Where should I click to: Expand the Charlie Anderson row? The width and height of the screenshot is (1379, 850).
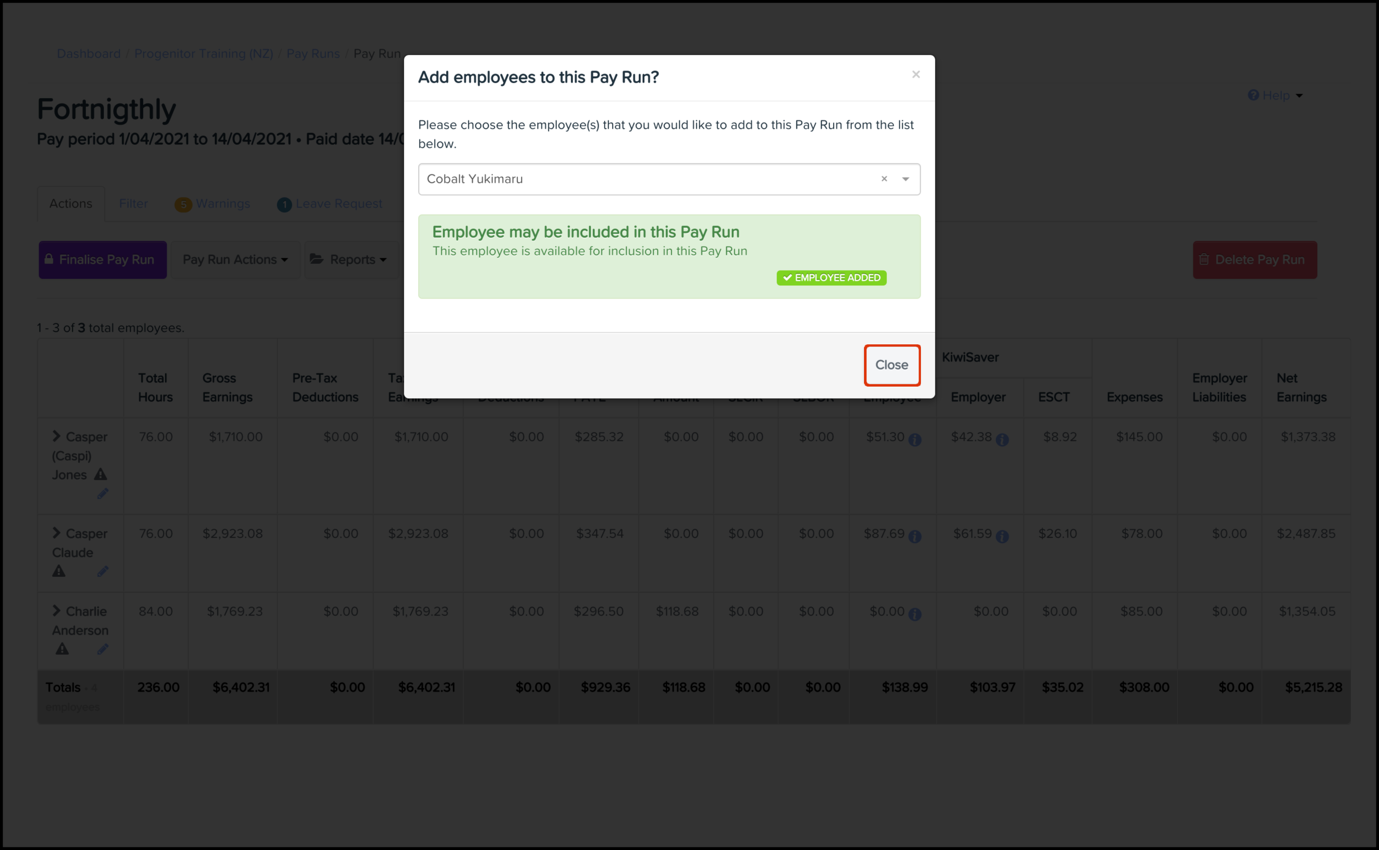click(56, 610)
